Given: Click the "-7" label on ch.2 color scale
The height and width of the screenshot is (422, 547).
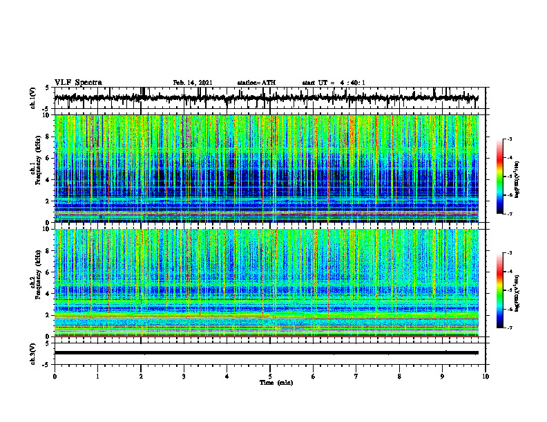Looking at the screenshot, I should [x=510, y=328].
